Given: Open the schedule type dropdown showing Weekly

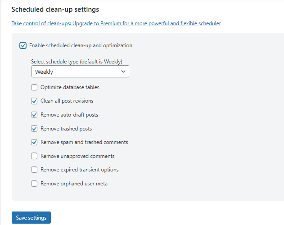Looking at the screenshot, I should (x=80, y=72).
